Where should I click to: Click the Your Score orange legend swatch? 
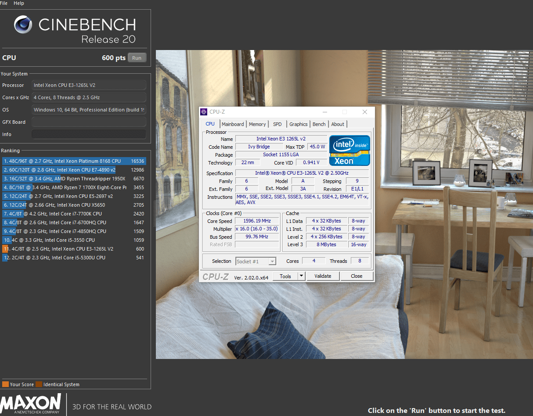5,384
